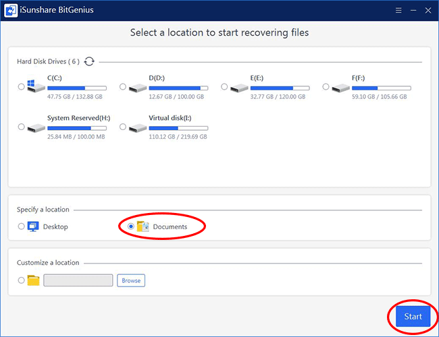Click the custom location path field

[78, 280]
